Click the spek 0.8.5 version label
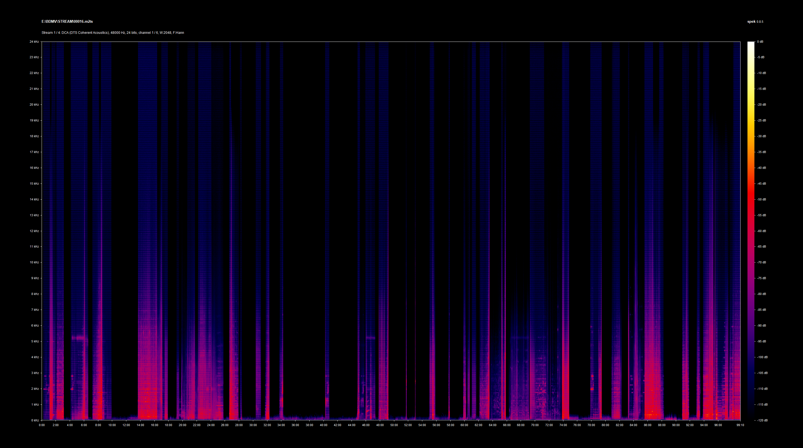Screen dimensions: 803x448 click(755, 22)
